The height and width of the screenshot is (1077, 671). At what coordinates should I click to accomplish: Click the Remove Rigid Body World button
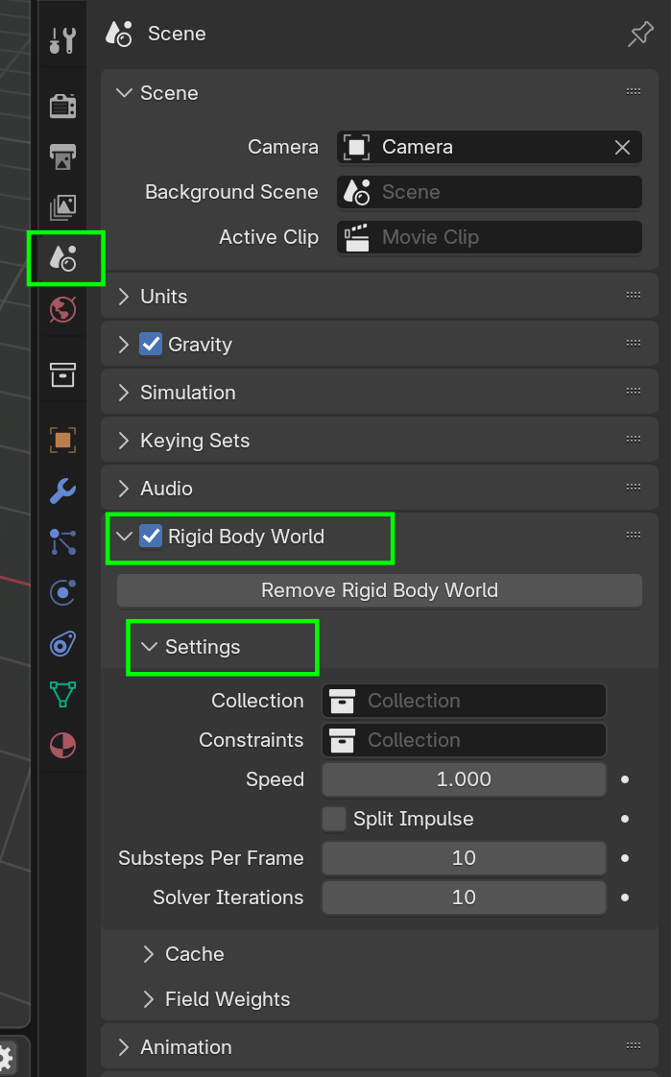click(x=379, y=590)
